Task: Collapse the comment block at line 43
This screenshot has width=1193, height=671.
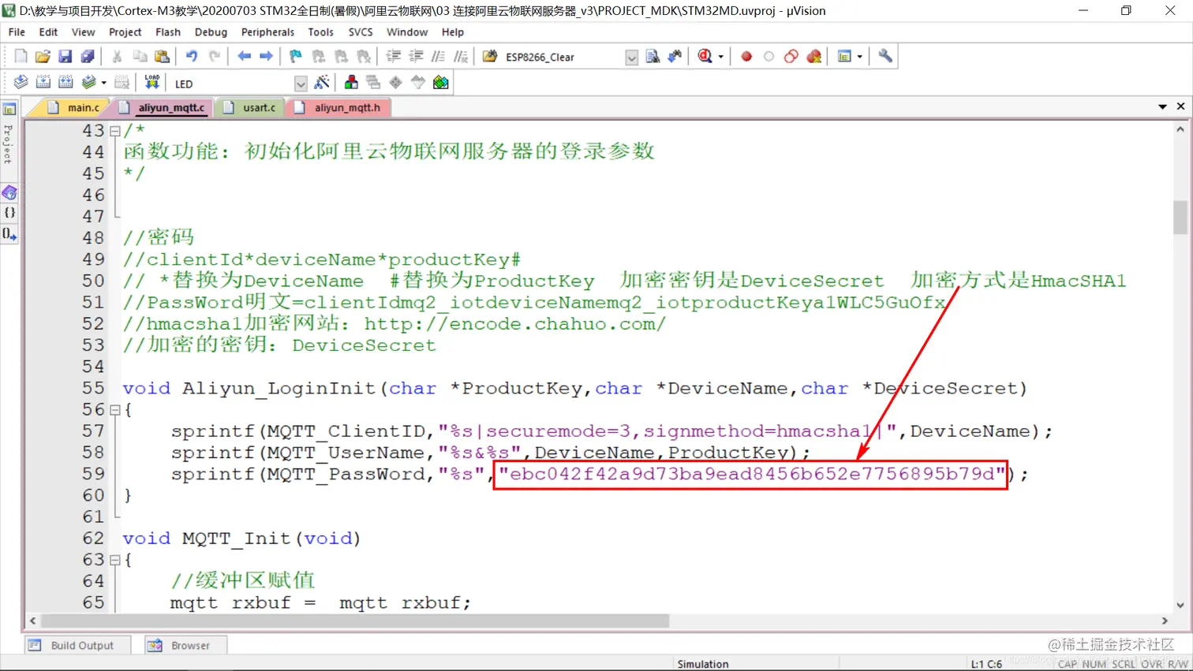Action: pos(115,131)
